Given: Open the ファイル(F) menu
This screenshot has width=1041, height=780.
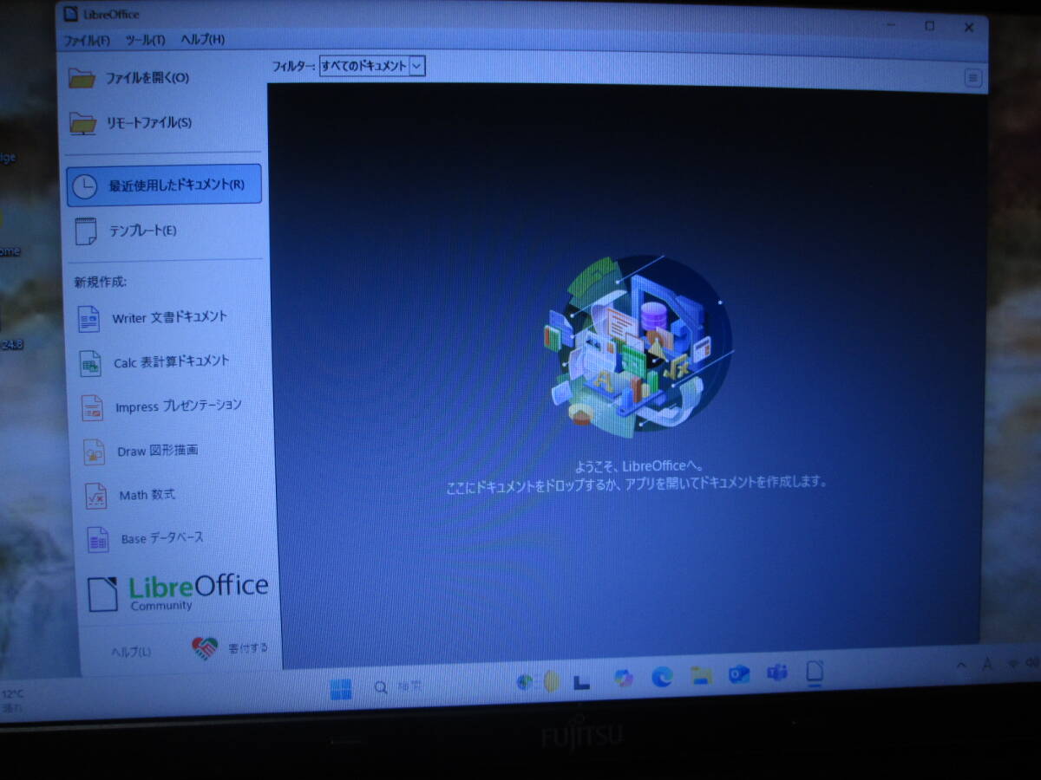Looking at the screenshot, I should [x=86, y=40].
